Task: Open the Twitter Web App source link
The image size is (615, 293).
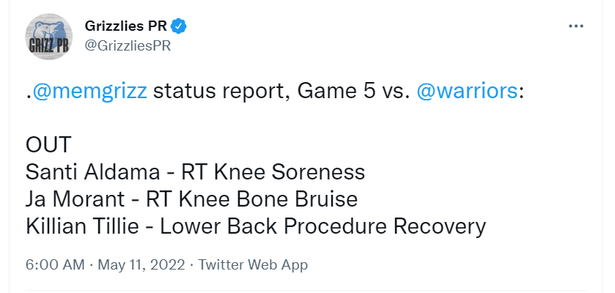Action: pyautogui.click(x=253, y=264)
